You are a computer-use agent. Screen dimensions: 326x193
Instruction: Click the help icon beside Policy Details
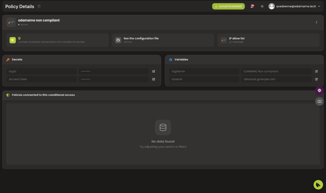click(39, 6)
